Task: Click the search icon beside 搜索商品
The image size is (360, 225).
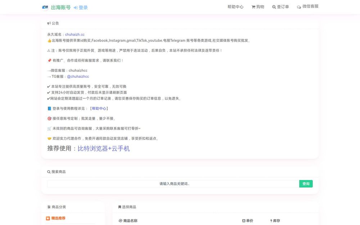Action: [x=49, y=172]
